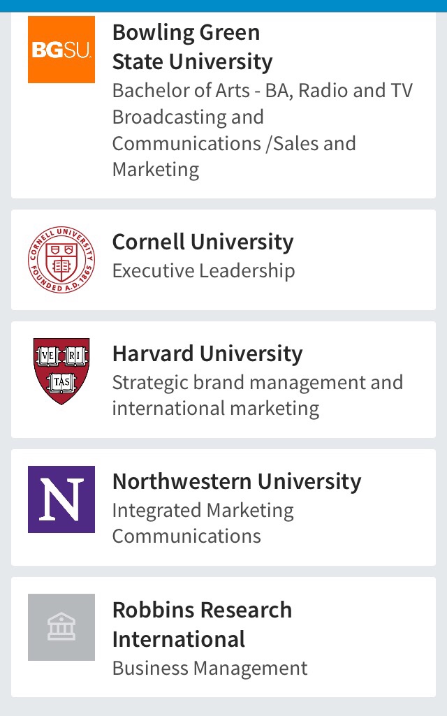Select the Harvard University title
447x716 pixels.
click(x=207, y=353)
